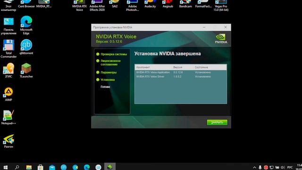Viewport: 302px width, 170px height.
Task: Open NVIDIA RTX Voice desktop shortcut
Action: (x=79, y=5)
